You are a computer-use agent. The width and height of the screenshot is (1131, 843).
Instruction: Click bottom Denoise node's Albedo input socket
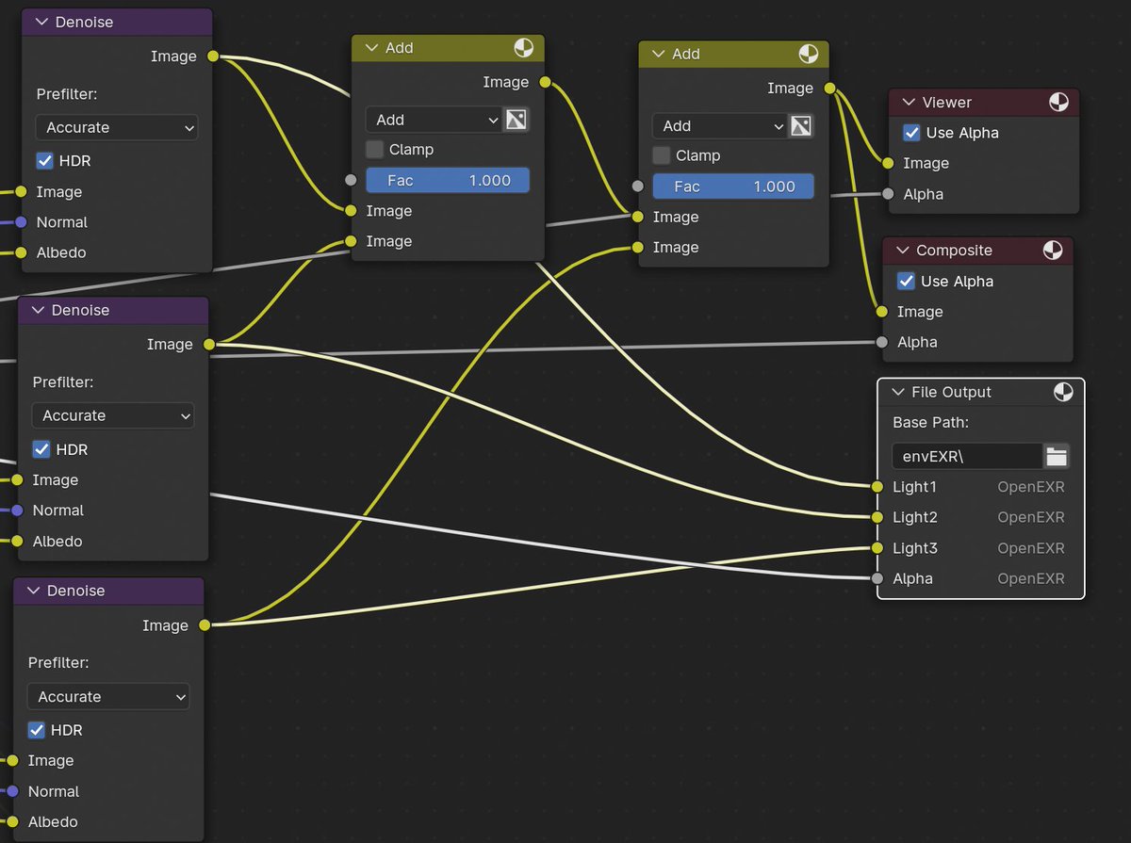pyautogui.click(x=12, y=821)
